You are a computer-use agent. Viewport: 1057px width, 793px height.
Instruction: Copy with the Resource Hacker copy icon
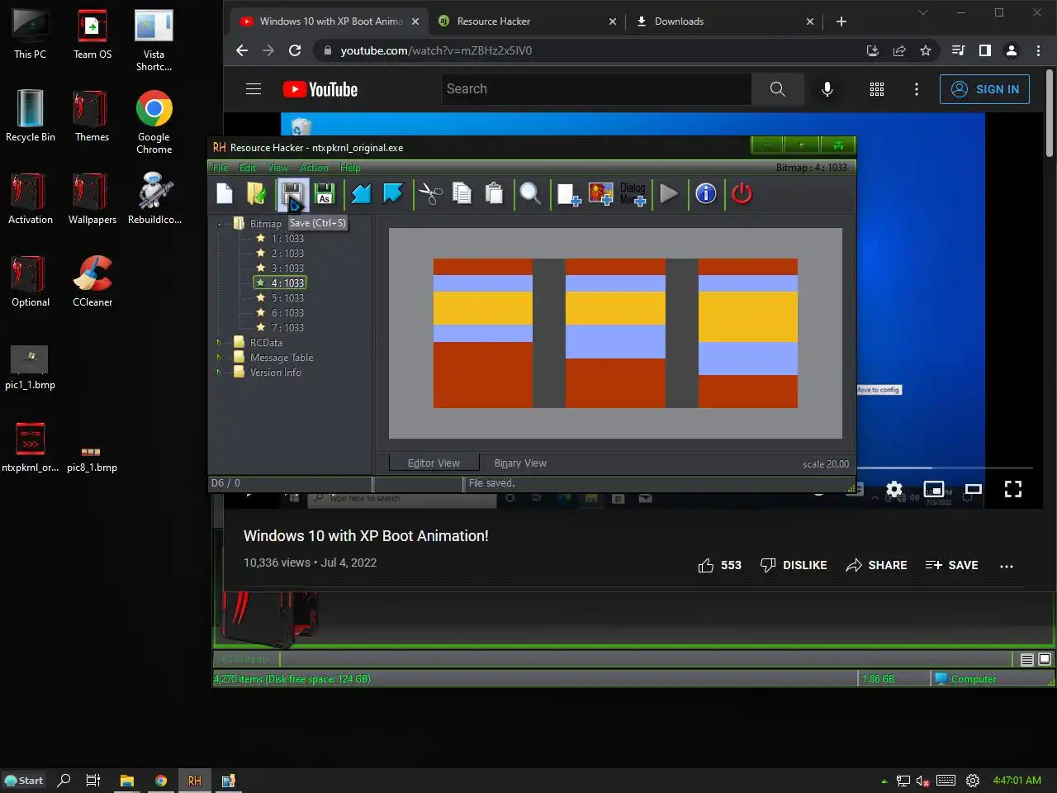[462, 194]
